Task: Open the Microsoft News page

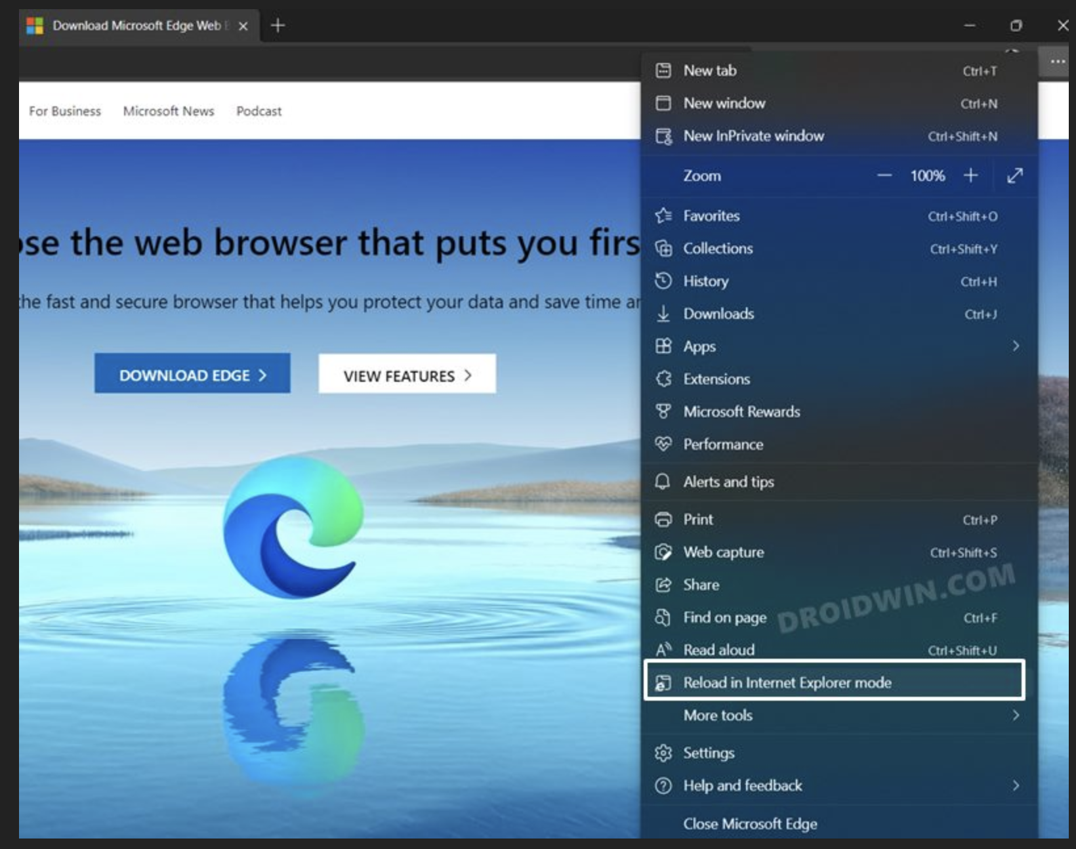Action: [168, 111]
